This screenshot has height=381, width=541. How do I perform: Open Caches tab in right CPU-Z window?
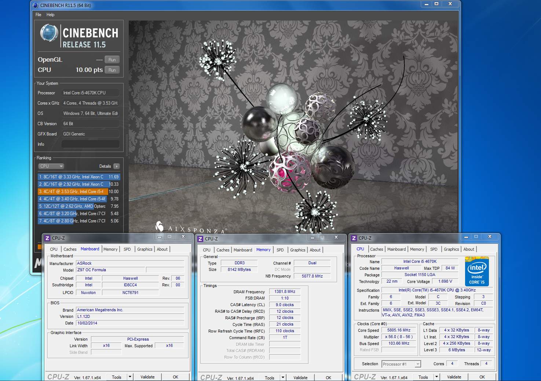(x=376, y=249)
